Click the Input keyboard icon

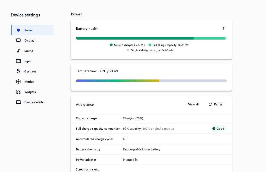pos(18,61)
